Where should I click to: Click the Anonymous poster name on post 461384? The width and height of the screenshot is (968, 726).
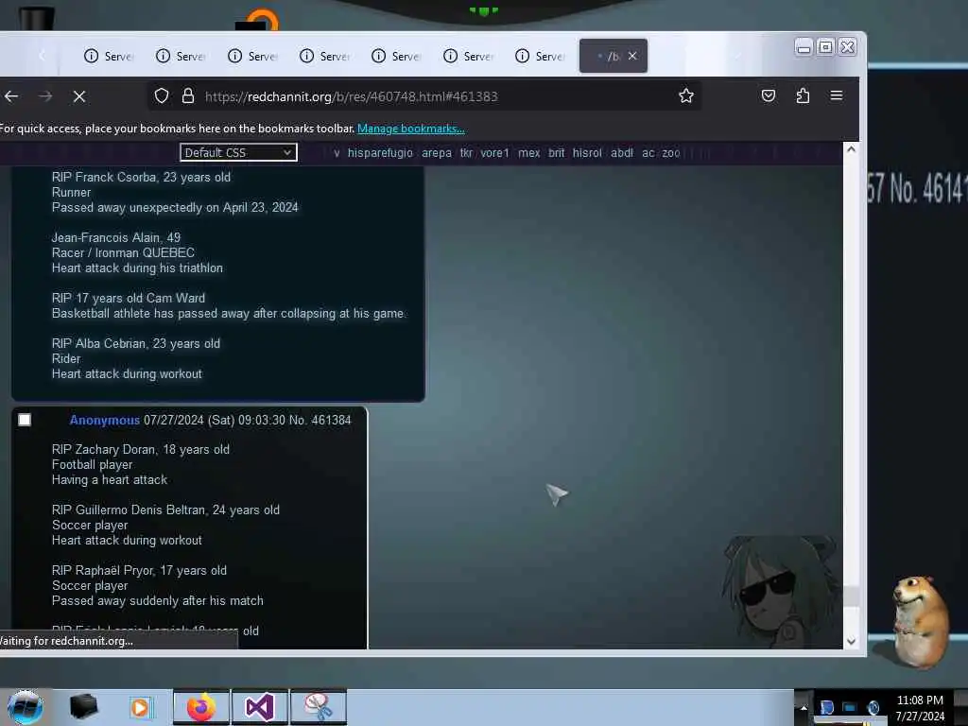click(104, 421)
